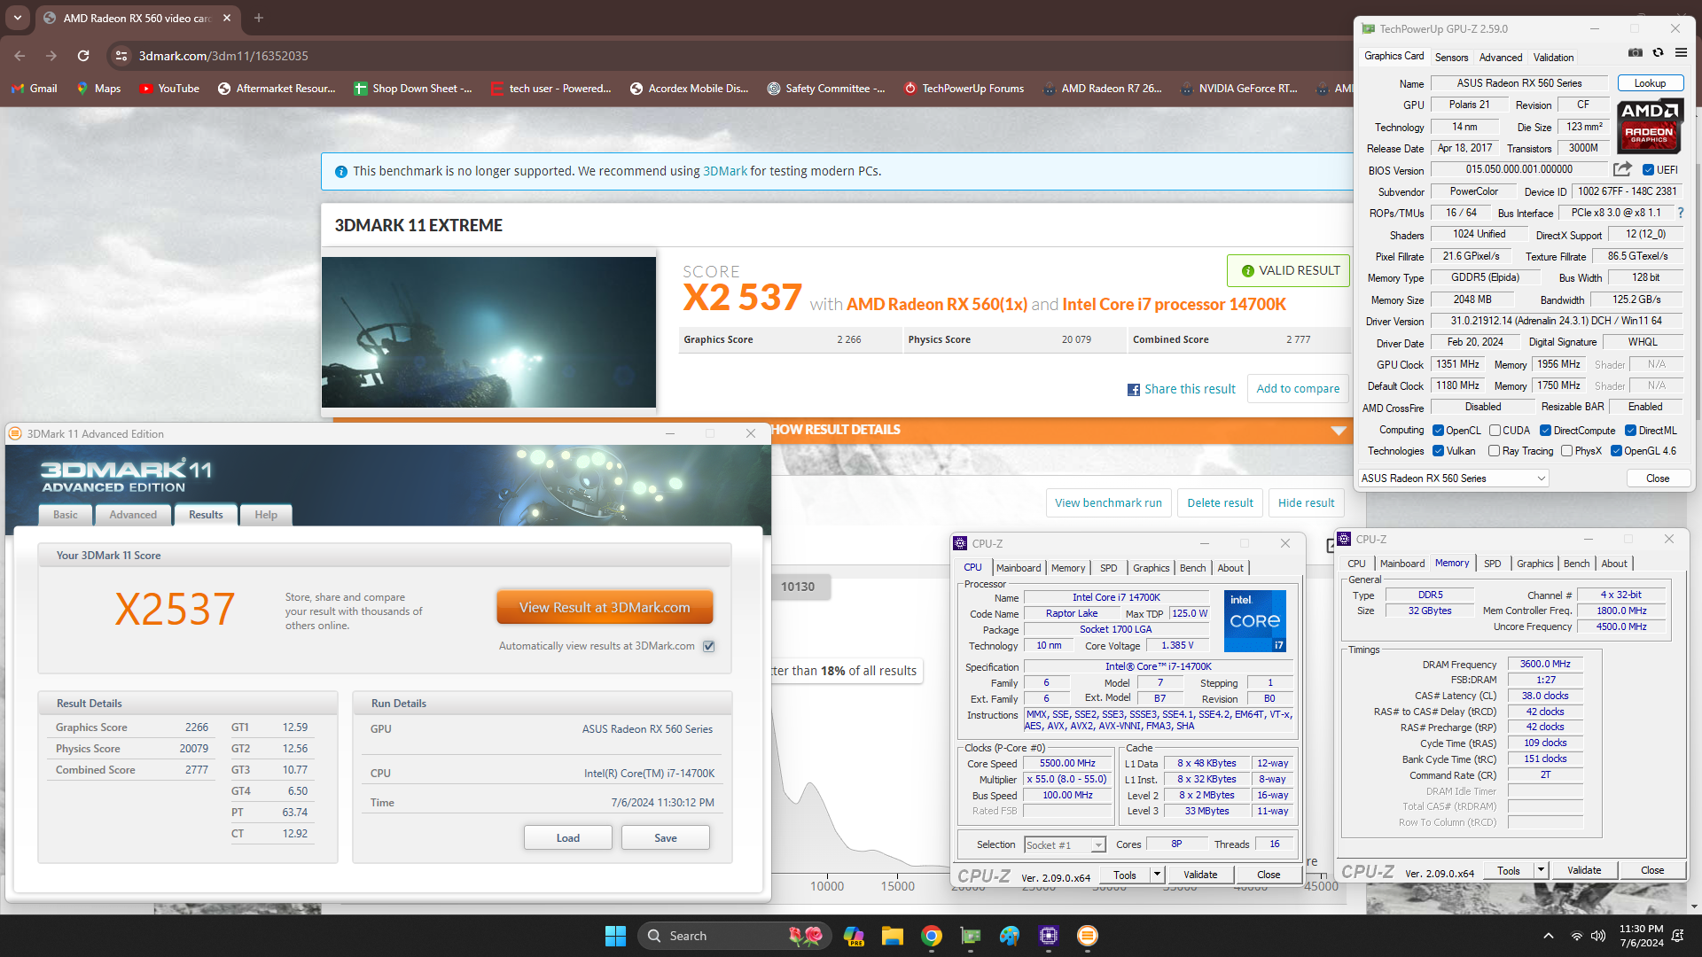Toggle the DirectML checkbox
Image resolution: width=1702 pixels, height=957 pixels.
[x=1630, y=431]
